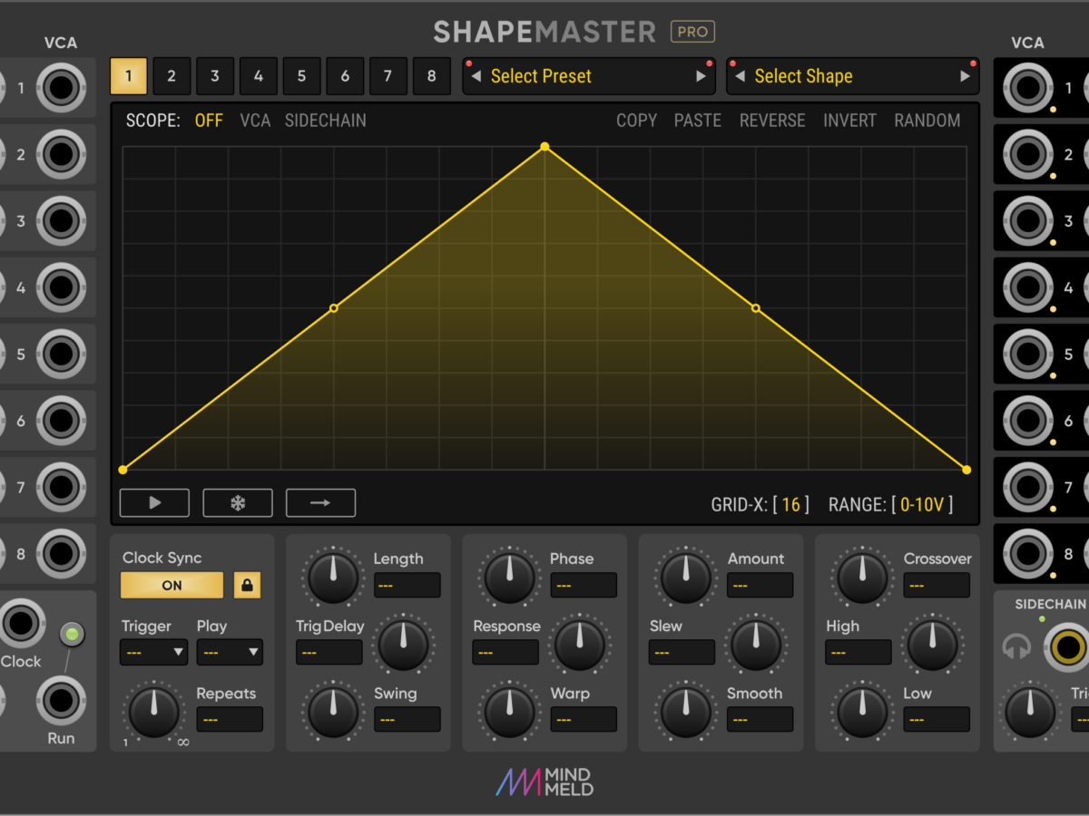Click the right-arrow icon button below graph
This screenshot has width=1089, height=816.
[x=320, y=503]
